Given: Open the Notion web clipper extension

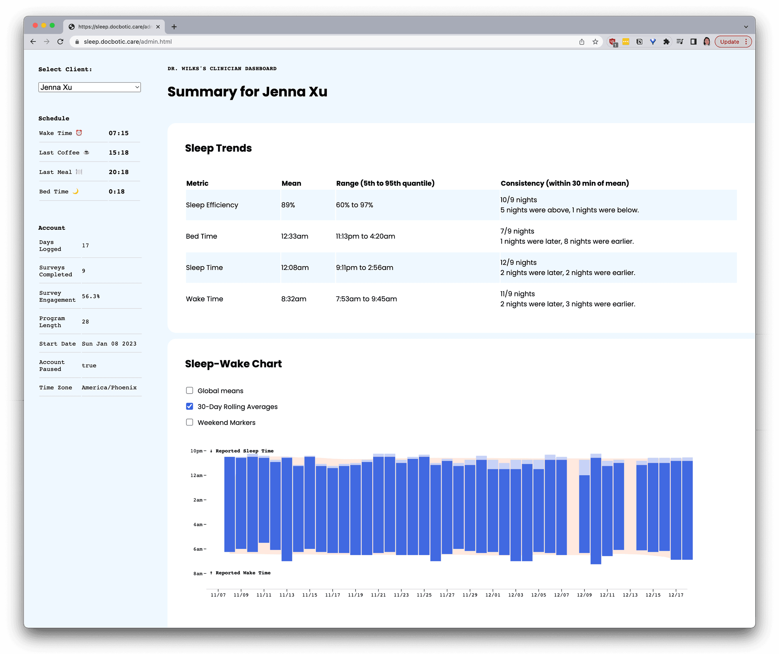Looking at the screenshot, I should pyautogui.click(x=639, y=42).
